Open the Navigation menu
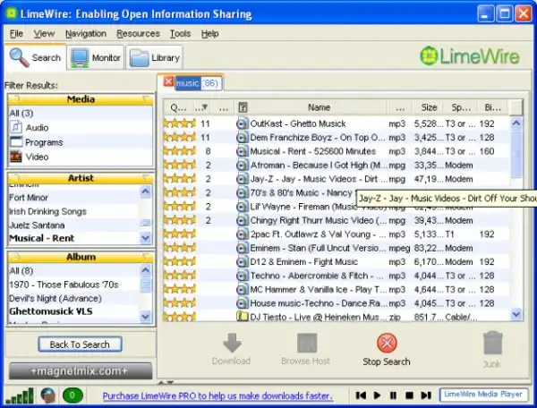The image size is (537, 408). point(85,33)
